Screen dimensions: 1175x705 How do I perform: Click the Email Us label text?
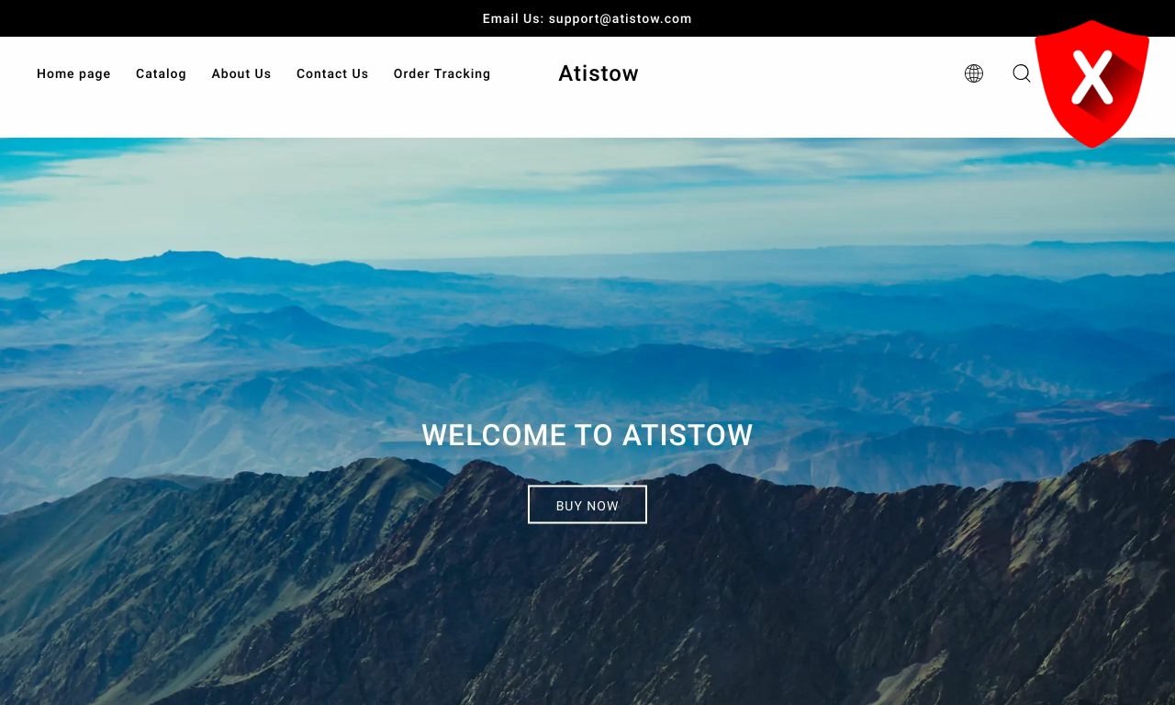[513, 18]
